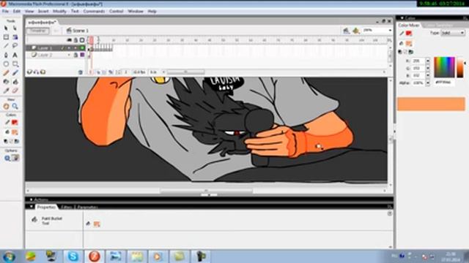Click the Edit Scene icon
Screen dimensions: 469x263
point(347,31)
